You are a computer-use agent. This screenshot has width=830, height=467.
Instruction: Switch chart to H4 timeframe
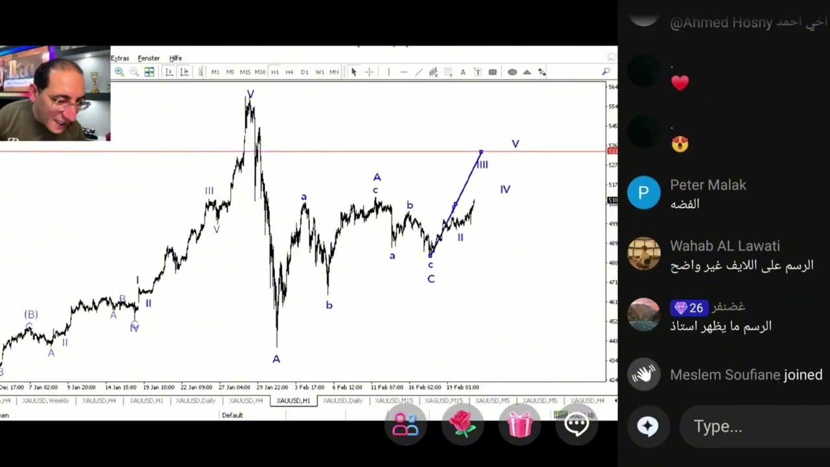(x=289, y=72)
